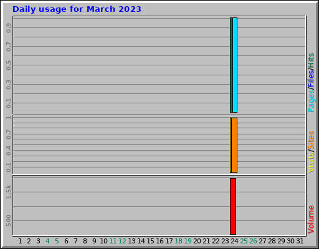Click the red Volume bar for day 24
The width and height of the screenshot is (319, 249).
(x=233, y=206)
